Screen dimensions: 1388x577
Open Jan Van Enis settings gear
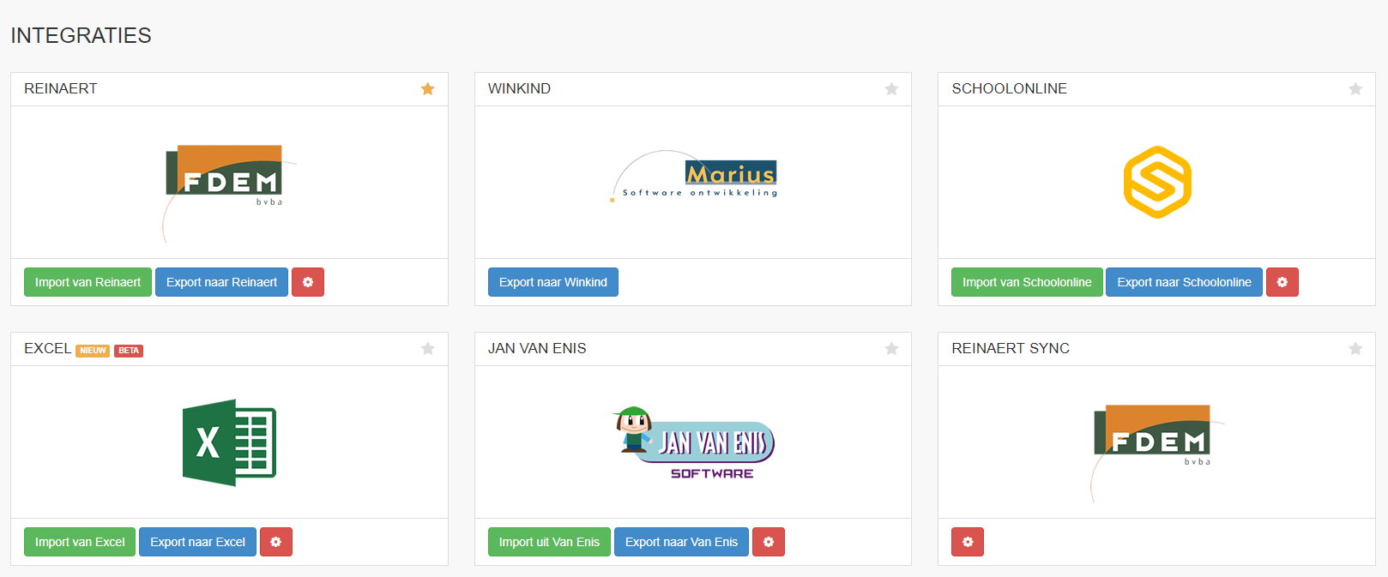[x=769, y=542]
